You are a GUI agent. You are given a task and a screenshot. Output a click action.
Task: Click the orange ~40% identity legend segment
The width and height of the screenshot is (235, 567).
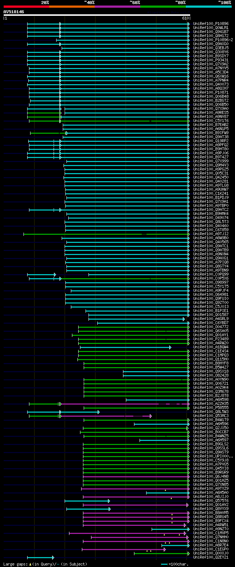[x=72, y=7]
